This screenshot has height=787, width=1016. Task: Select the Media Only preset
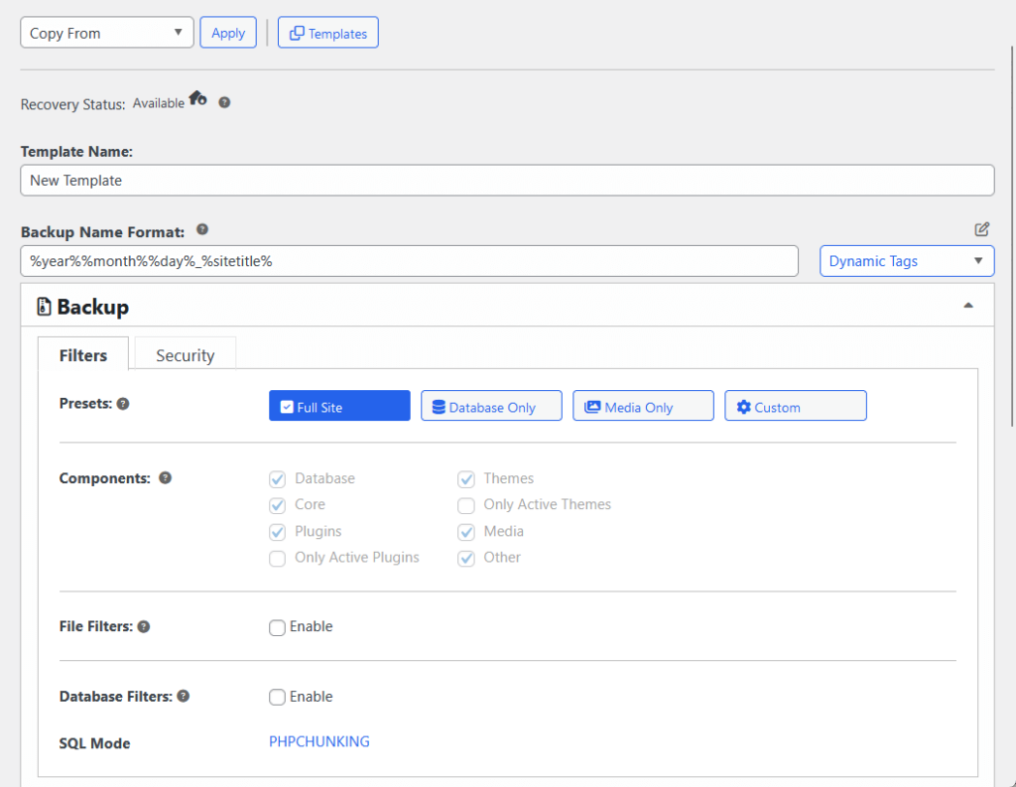[x=643, y=406]
